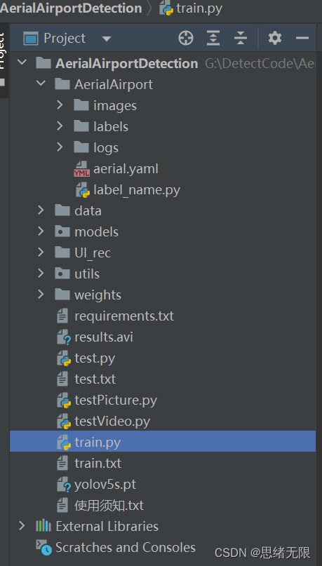This screenshot has width=322, height=566.
Task: Expand External Libraries node
Action: click(x=22, y=525)
